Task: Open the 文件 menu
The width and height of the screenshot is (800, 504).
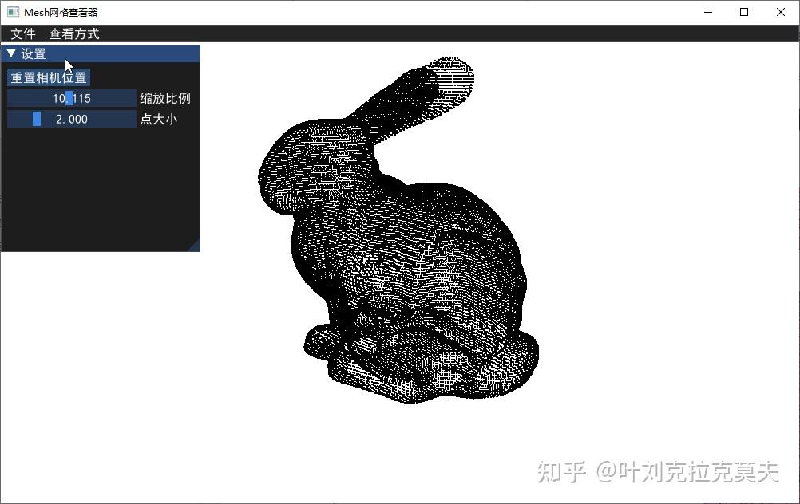Action: (x=23, y=33)
